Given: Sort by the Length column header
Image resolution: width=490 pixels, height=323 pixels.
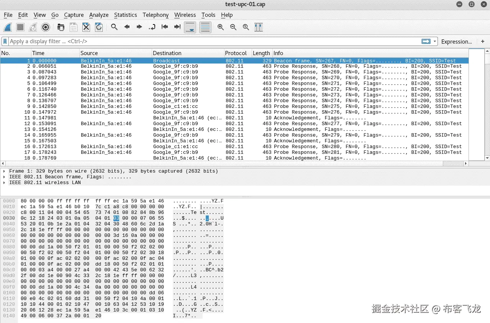Looking at the screenshot, I should pyautogui.click(x=262, y=53).
